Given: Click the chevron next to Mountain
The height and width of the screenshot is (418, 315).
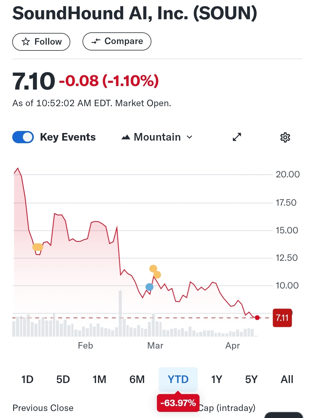Looking at the screenshot, I should 190,137.
